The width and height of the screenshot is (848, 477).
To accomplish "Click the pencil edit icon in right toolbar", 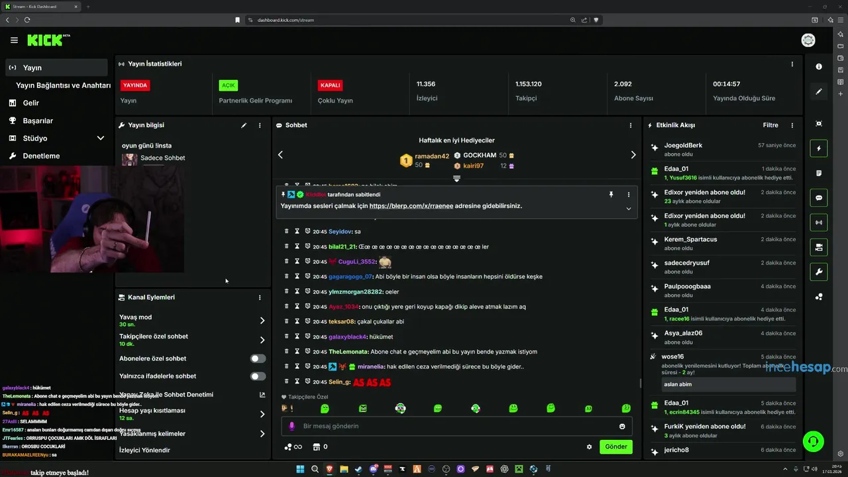I will pyautogui.click(x=819, y=91).
